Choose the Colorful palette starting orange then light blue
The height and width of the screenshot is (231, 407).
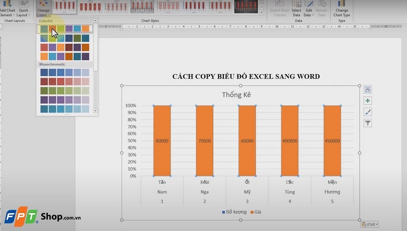pyautogui.click(x=65, y=56)
